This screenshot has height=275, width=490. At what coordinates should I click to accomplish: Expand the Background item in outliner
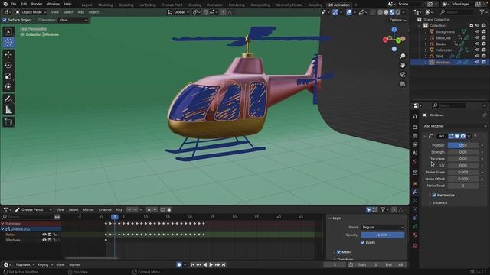[x=426, y=32]
